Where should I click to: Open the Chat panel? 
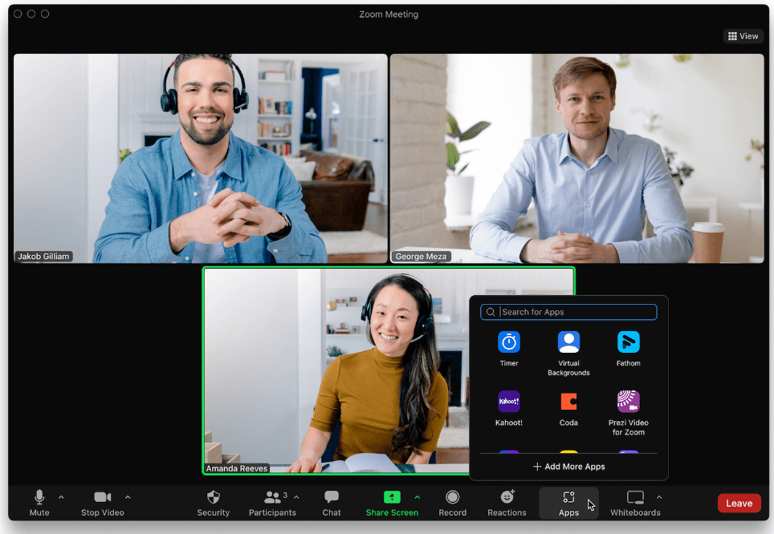click(x=332, y=498)
